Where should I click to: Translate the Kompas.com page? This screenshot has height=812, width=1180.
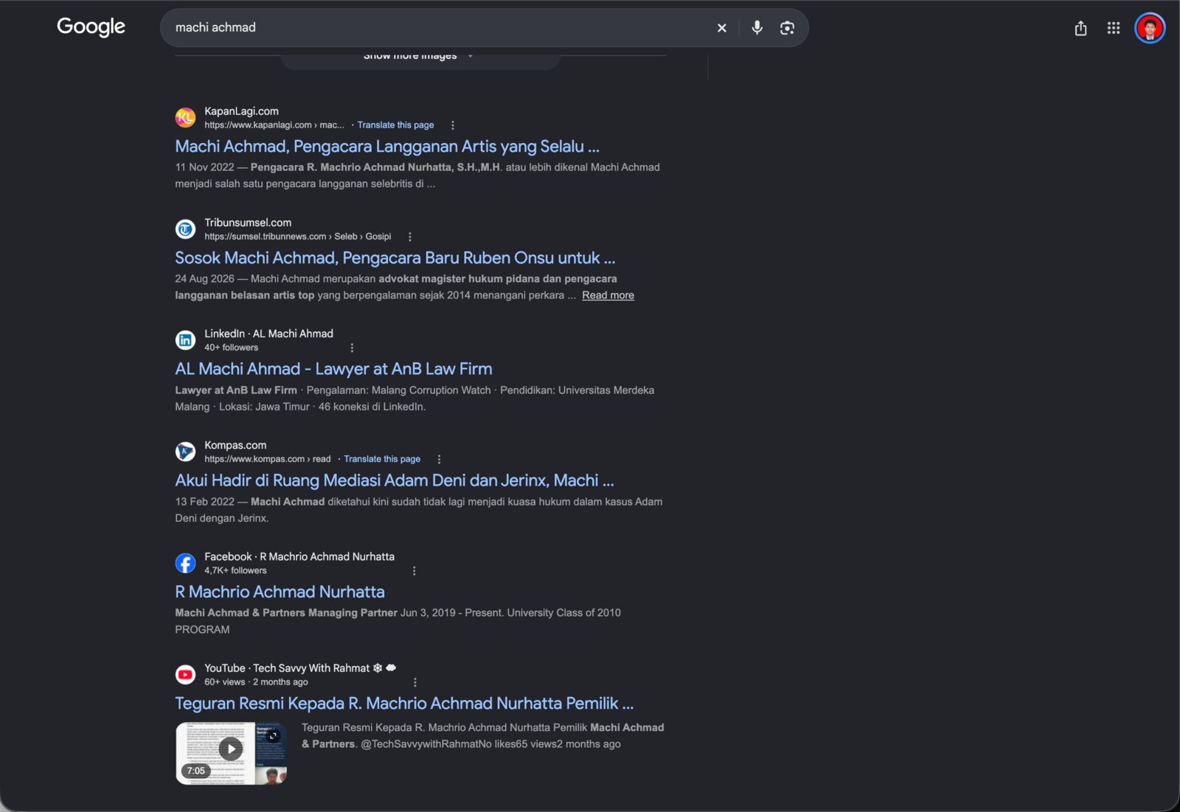click(x=382, y=459)
